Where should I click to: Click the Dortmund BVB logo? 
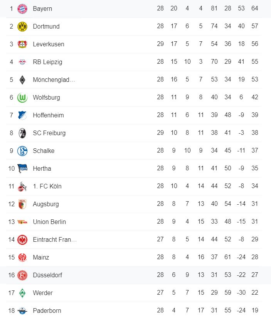[x=22, y=26]
